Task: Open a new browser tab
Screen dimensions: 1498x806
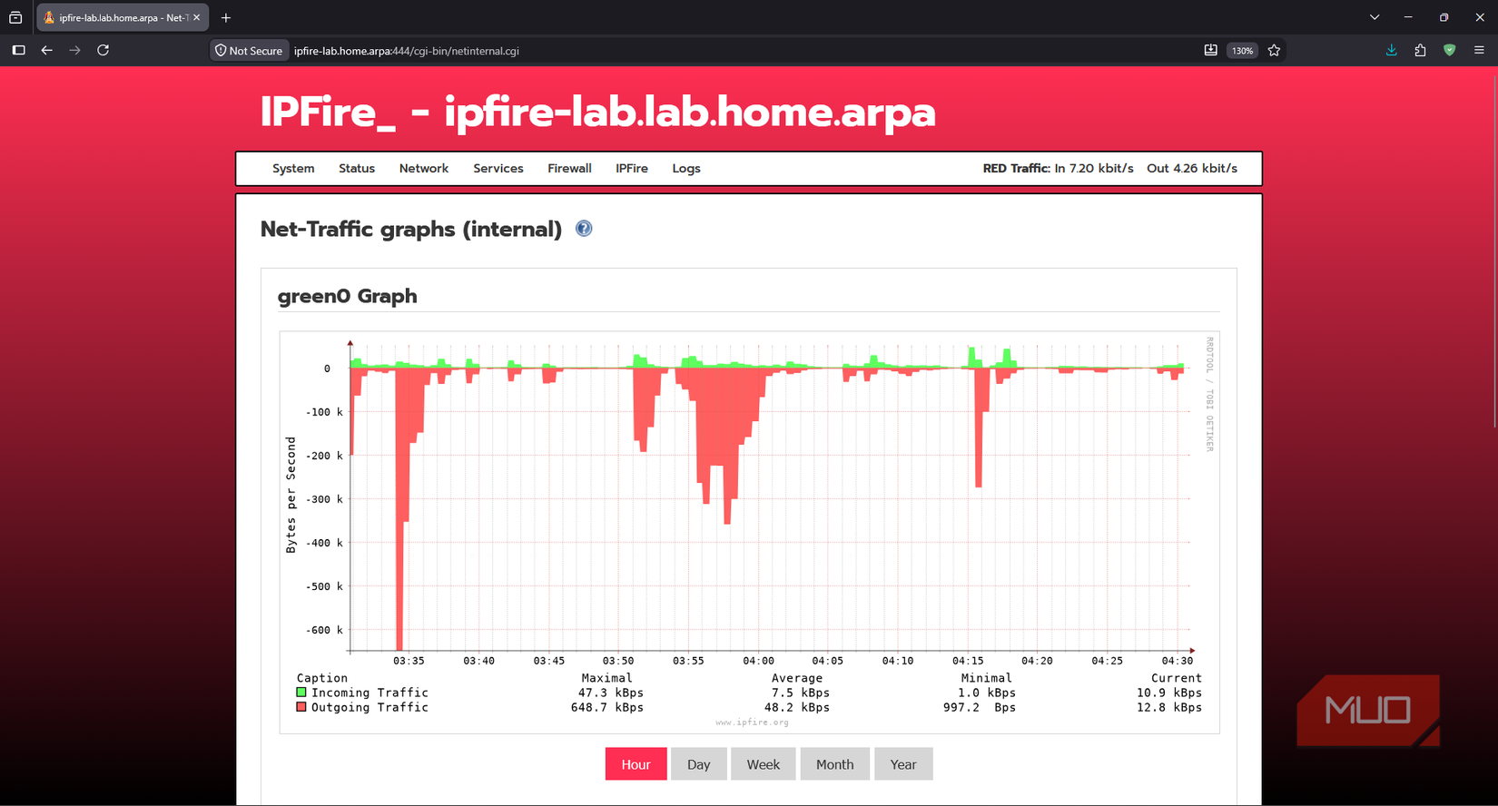Action: (226, 17)
